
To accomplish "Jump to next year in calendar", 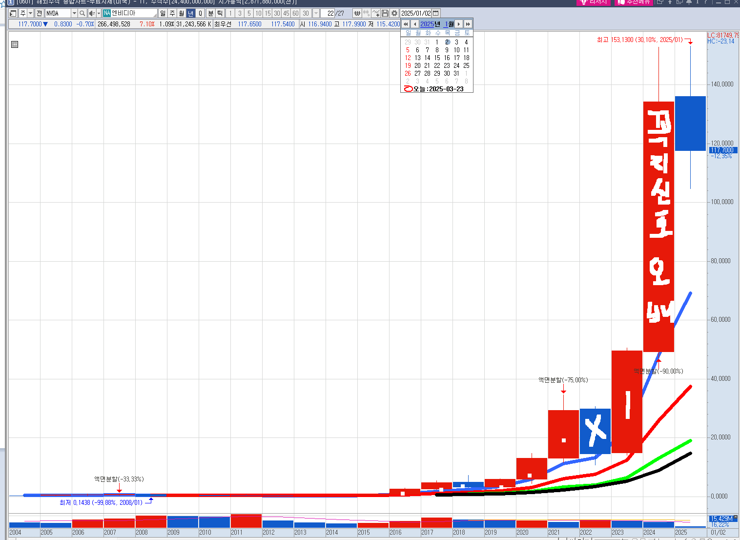I will pyautogui.click(x=468, y=24).
